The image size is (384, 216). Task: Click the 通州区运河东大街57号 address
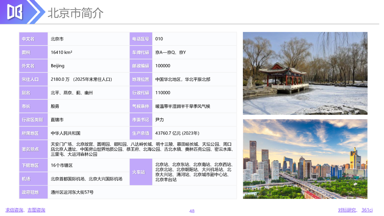pos(72,192)
